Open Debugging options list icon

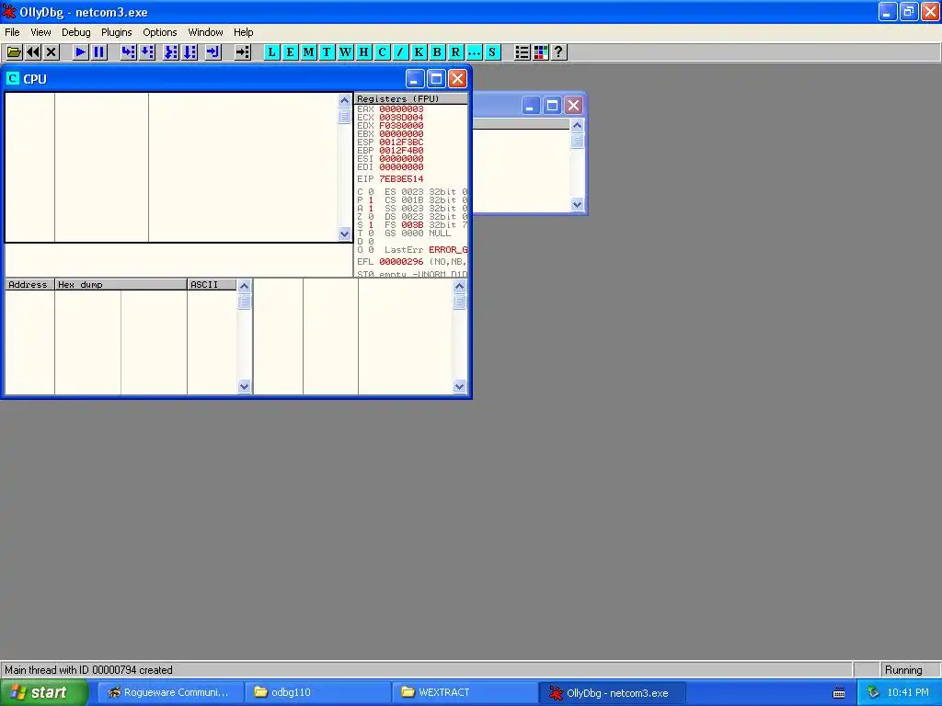click(x=523, y=52)
